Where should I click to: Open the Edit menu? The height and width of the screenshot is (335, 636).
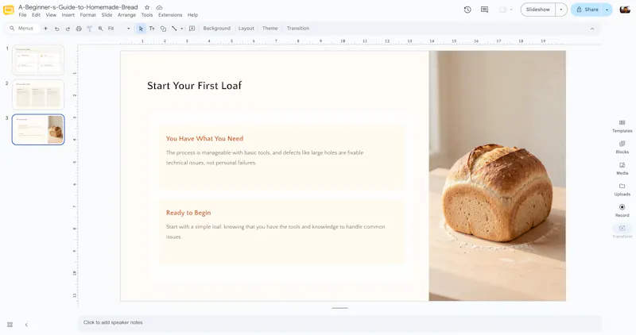pyautogui.click(x=36, y=15)
